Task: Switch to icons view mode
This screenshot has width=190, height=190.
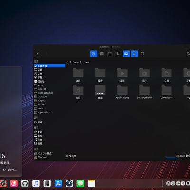Action: coord(94,54)
